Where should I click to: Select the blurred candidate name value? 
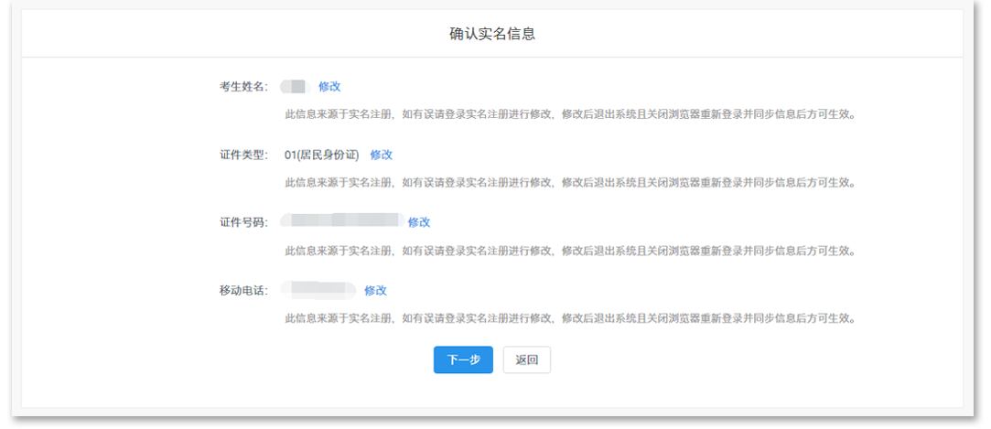click(295, 86)
